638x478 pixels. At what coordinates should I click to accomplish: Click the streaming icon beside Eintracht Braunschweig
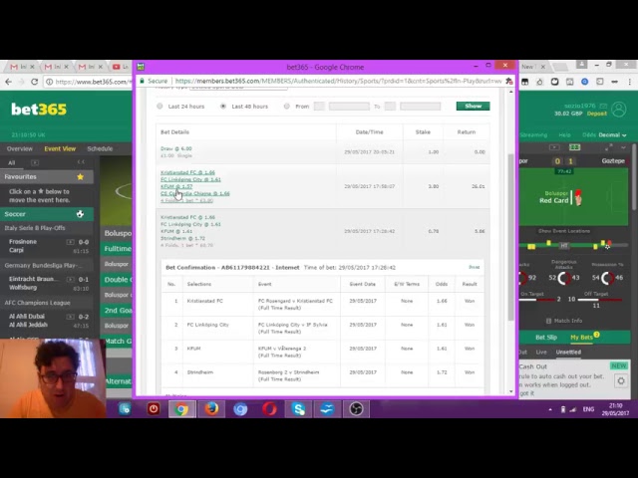pyautogui.click(x=70, y=279)
